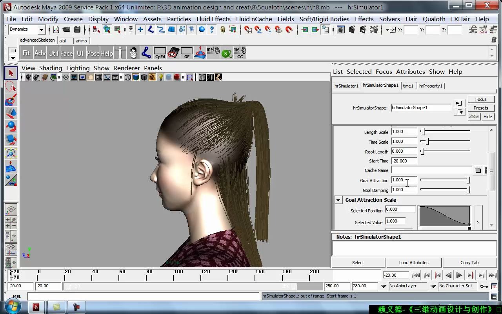Click the shelf trash can icon
Screen dimensions: 502x314
point(494,40)
